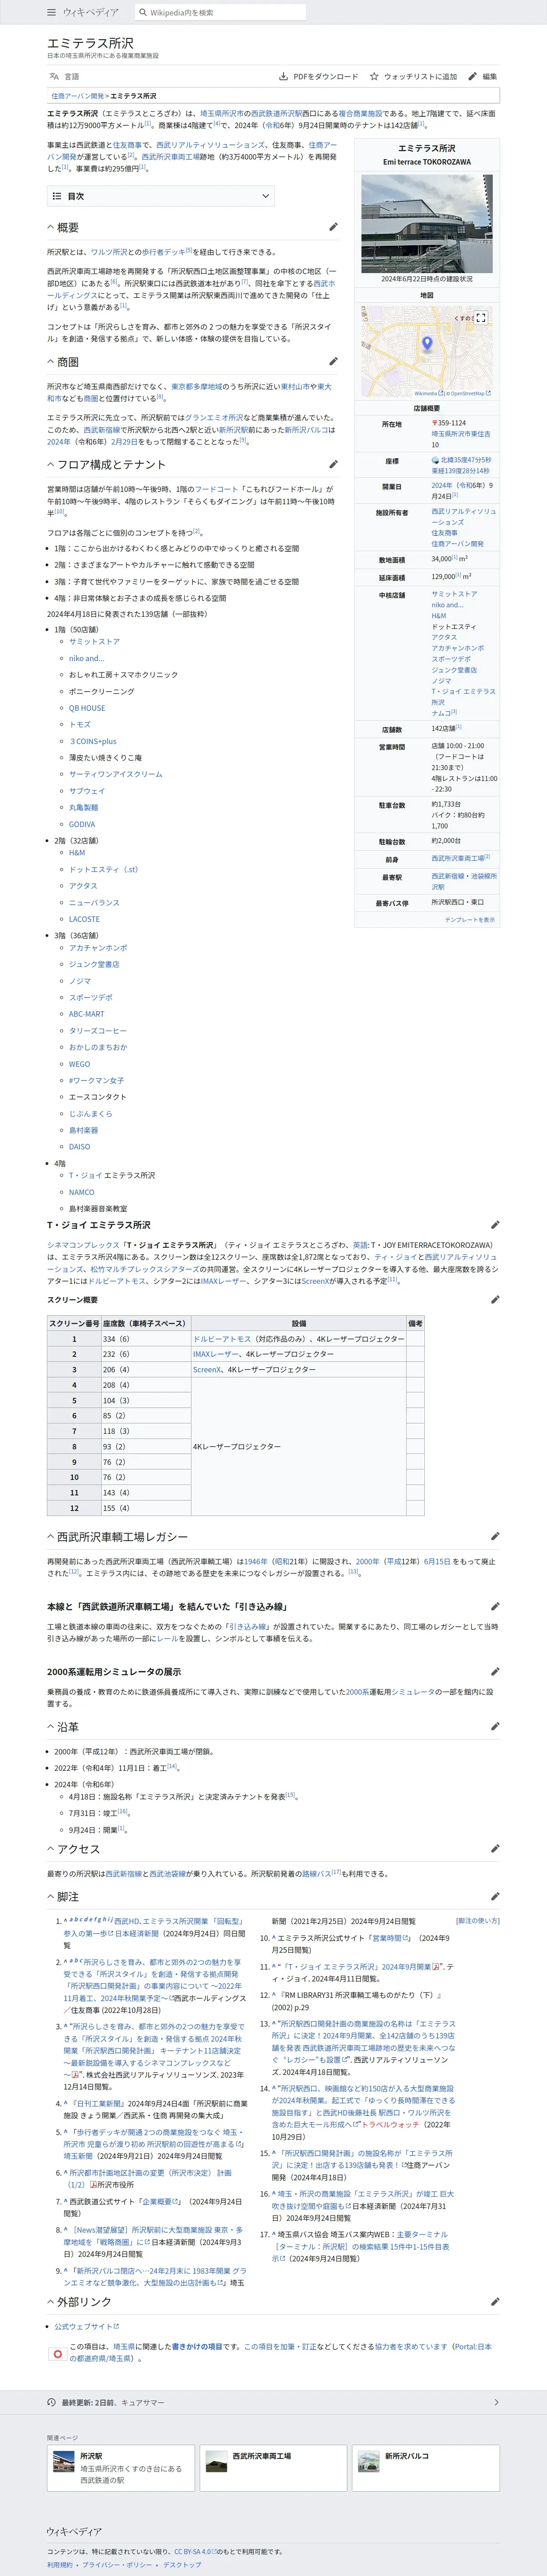Edit the 沿革 section pencil icon
This screenshot has height=2576, width=547.
[494, 1727]
